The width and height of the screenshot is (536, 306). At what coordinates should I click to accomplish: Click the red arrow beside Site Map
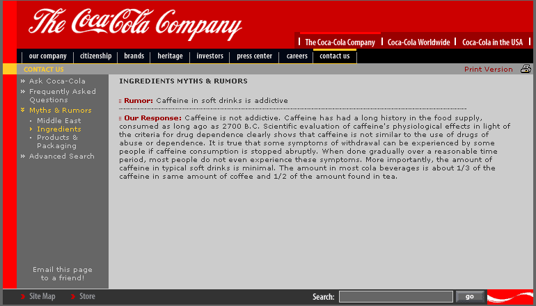[22, 296]
